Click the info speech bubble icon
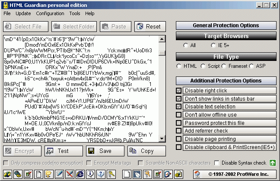 (90, 174)
